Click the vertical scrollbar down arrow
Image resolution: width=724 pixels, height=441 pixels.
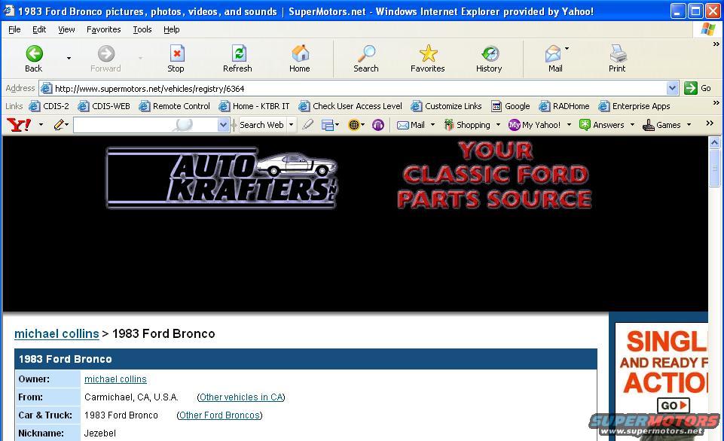(x=715, y=434)
